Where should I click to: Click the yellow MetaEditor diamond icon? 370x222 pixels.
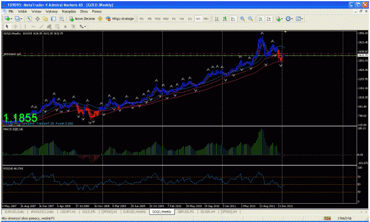[100, 19]
